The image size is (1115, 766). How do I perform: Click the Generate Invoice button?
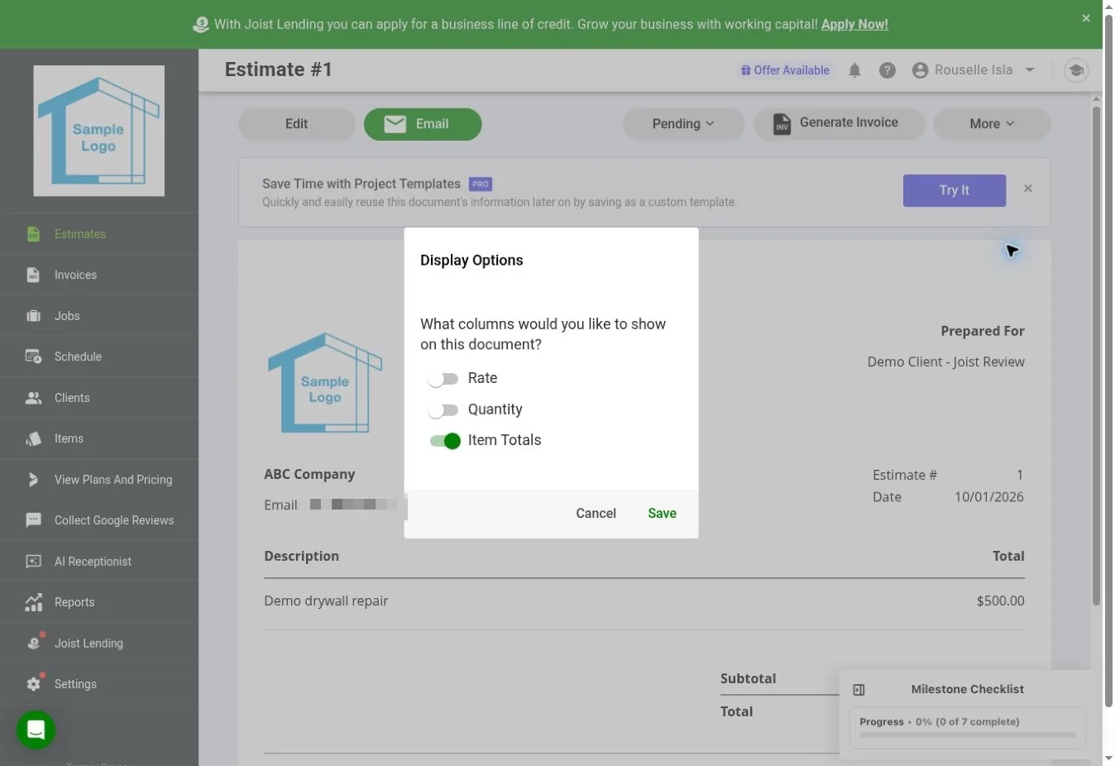(x=839, y=124)
